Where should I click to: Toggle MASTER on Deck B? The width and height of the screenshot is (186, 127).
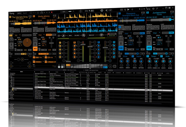(49, 35)
